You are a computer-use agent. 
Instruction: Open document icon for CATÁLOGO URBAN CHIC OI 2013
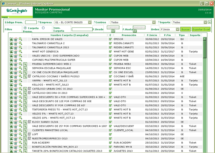[30, 89]
